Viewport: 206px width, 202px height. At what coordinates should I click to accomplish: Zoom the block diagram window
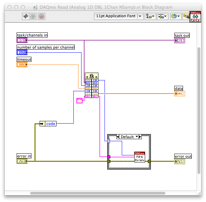[x=23, y=7]
